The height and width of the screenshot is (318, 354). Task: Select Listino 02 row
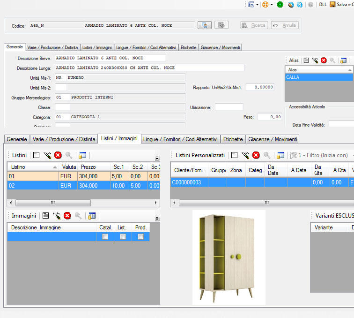pyautogui.click(x=83, y=185)
